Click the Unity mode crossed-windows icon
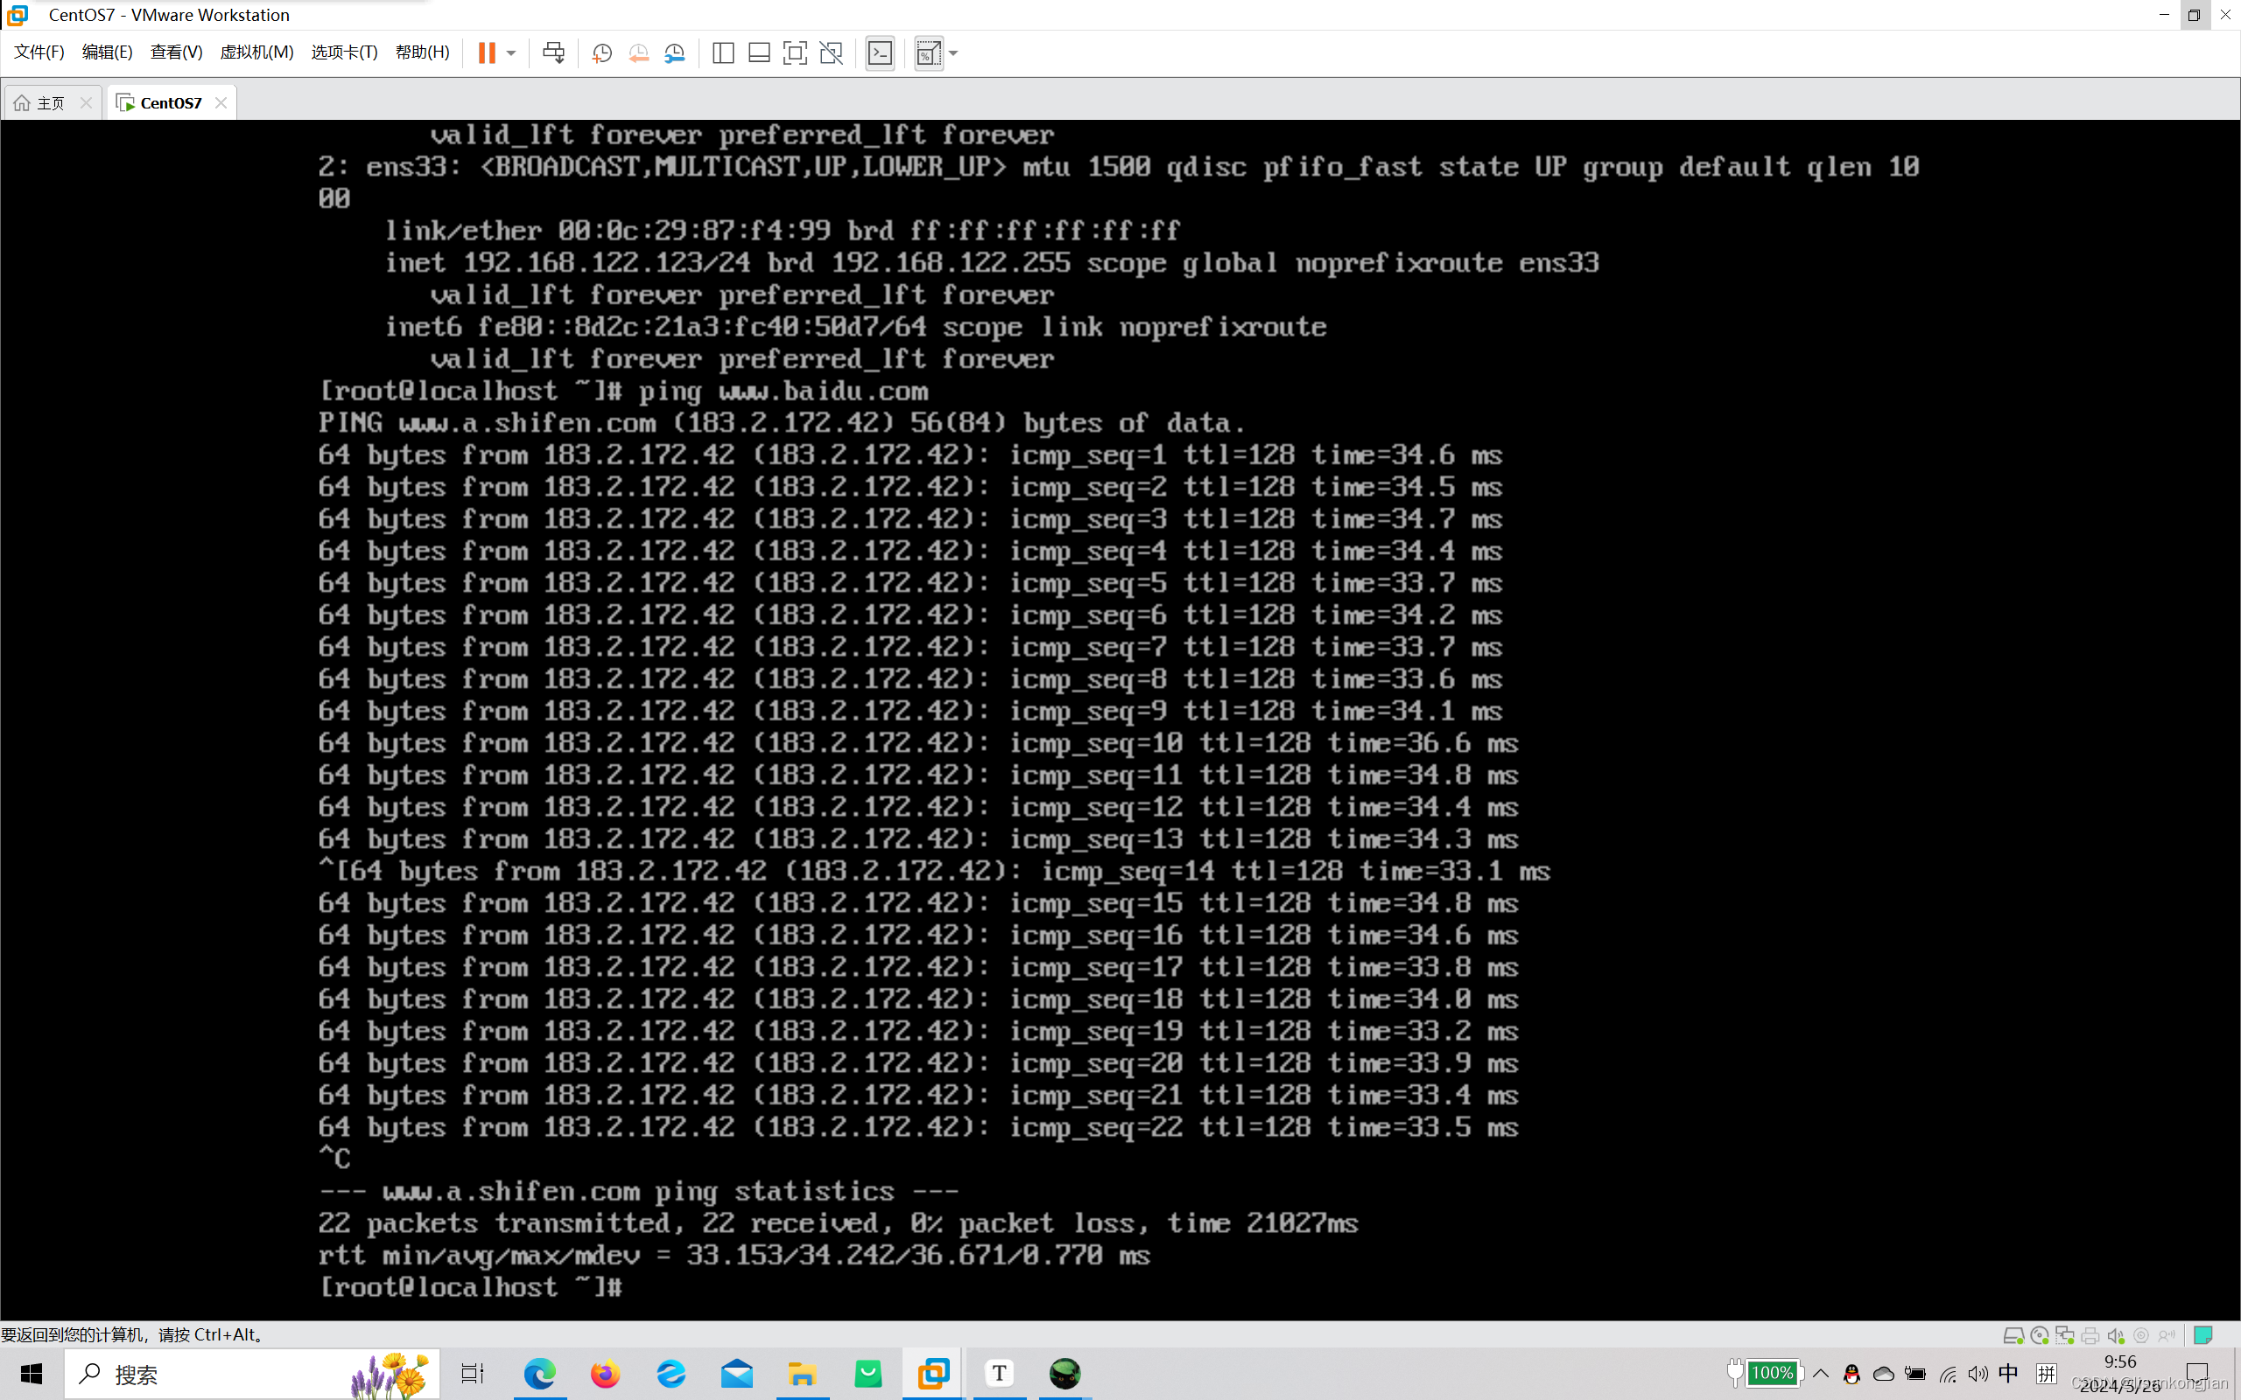Viewport: 2241px width, 1400px height. tap(832, 52)
